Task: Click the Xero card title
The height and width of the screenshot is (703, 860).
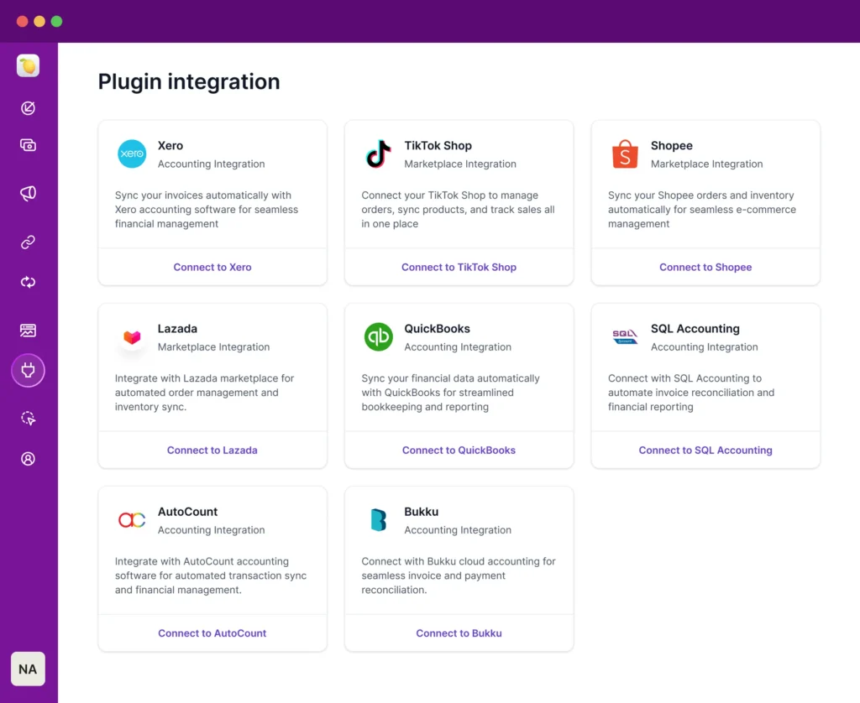Action: (x=170, y=146)
